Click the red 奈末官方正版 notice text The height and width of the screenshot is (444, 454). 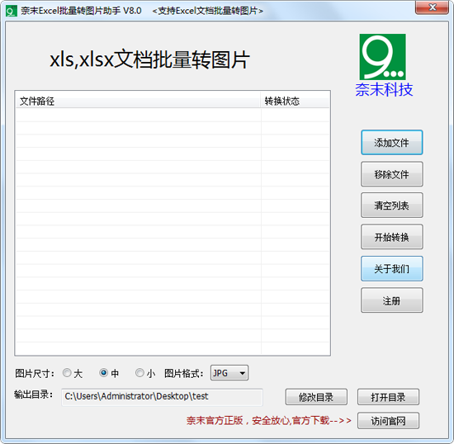(269, 421)
